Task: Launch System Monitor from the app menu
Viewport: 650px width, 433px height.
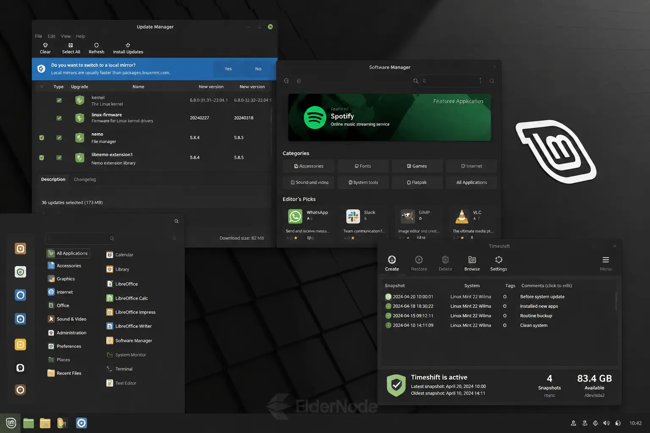Action: click(x=126, y=355)
